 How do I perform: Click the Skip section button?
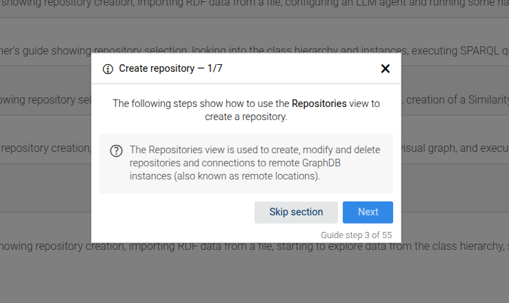296,212
